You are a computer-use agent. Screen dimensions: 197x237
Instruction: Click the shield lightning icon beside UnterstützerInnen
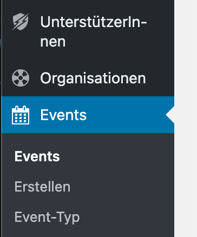click(21, 22)
